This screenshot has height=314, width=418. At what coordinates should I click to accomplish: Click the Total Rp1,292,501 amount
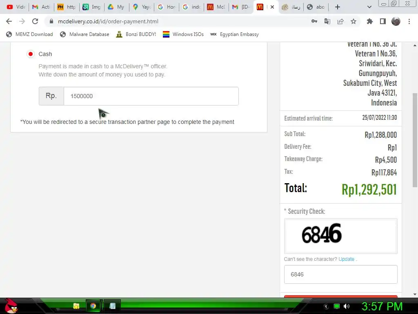click(369, 190)
